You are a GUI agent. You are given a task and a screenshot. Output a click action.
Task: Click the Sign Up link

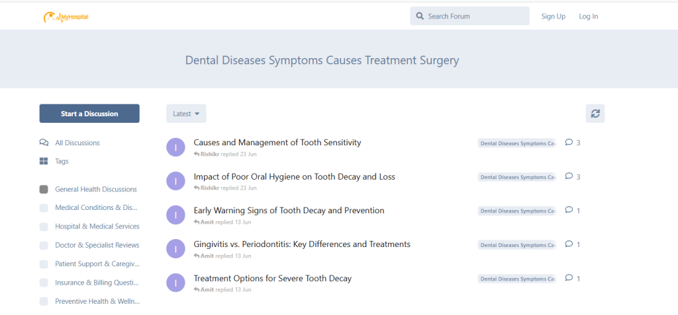pyautogui.click(x=553, y=17)
